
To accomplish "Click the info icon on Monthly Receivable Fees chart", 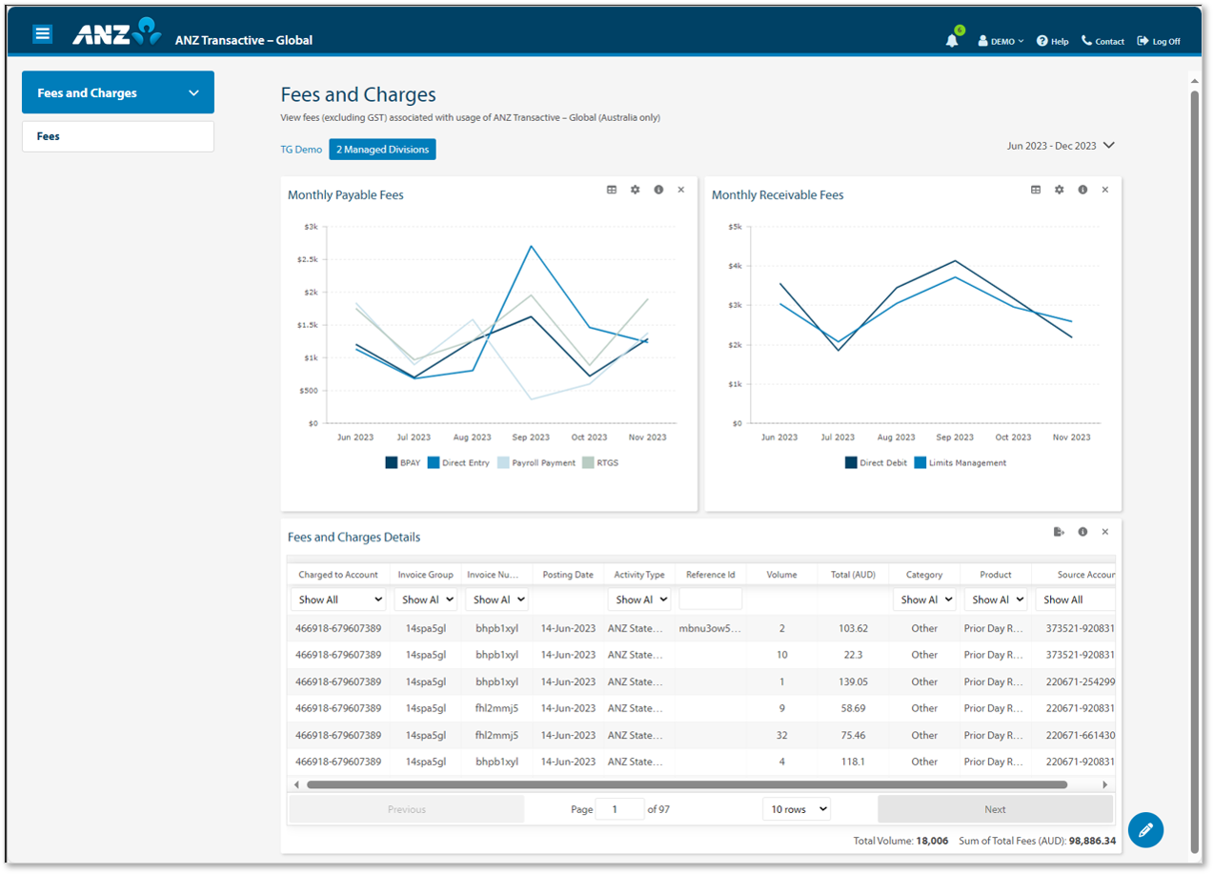I will [1082, 190].
